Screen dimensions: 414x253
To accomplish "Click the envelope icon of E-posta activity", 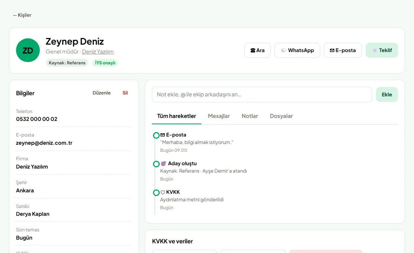I will click(x=163, y=135).
